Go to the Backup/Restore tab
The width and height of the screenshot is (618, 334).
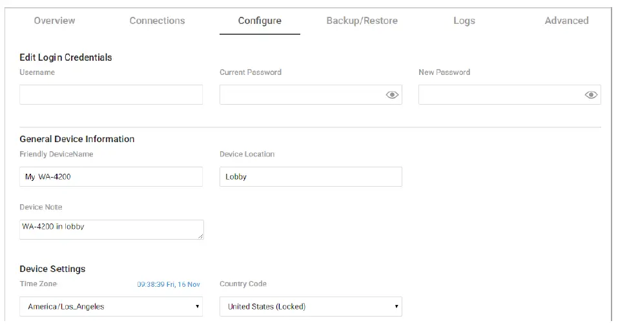tap(362, 21)
